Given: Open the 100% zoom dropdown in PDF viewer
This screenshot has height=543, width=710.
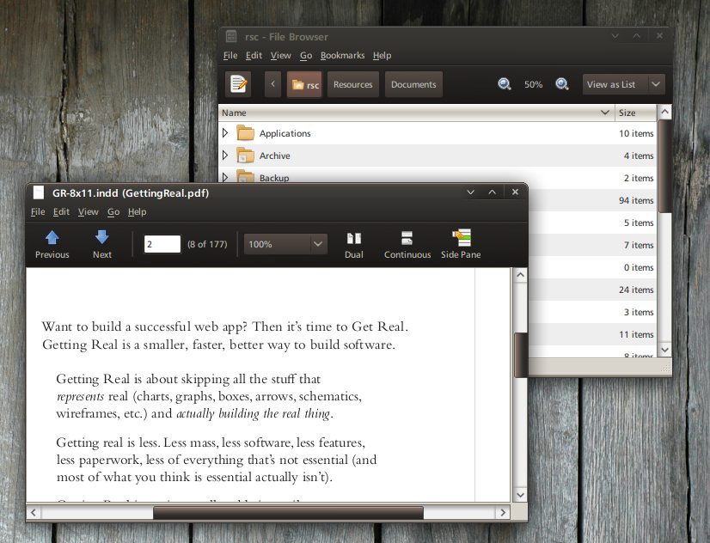Looking at the screenshot, I should [285, 244].
